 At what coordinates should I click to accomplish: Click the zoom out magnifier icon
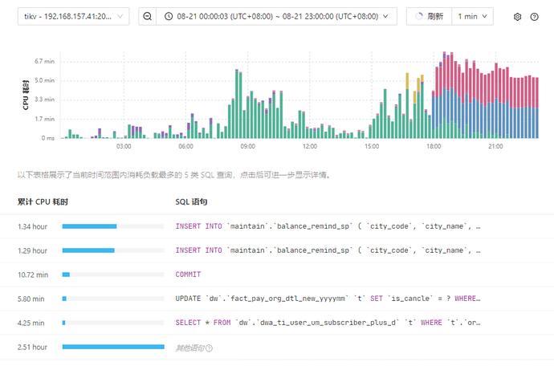coord(146,16)
